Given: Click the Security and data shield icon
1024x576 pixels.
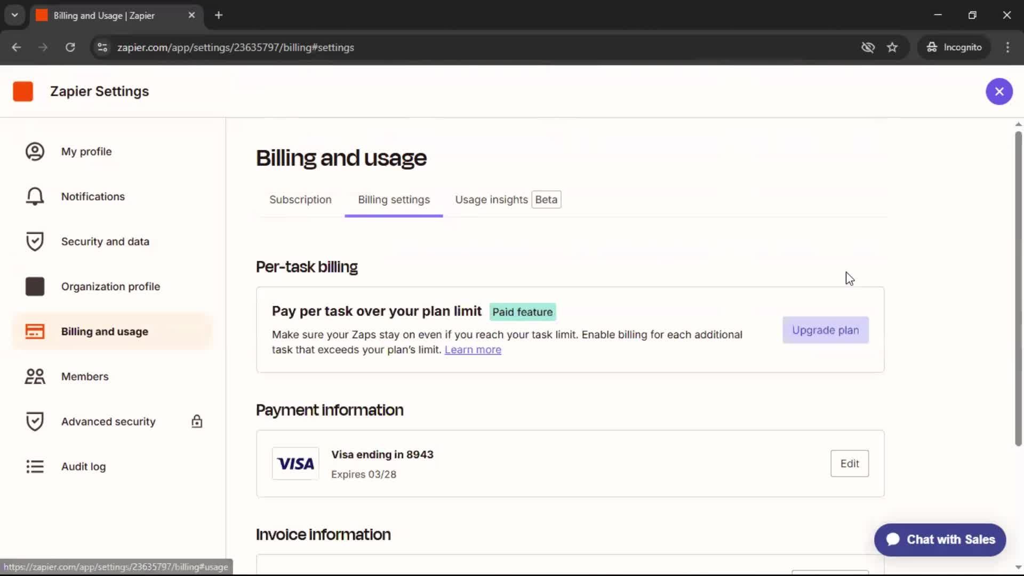Looking at the screenshot, I should [35, 242].
